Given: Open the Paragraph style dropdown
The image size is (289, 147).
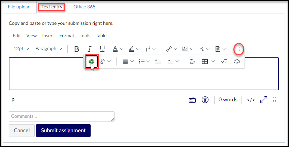Looking at the screenshot, I should tap(49, 49).
